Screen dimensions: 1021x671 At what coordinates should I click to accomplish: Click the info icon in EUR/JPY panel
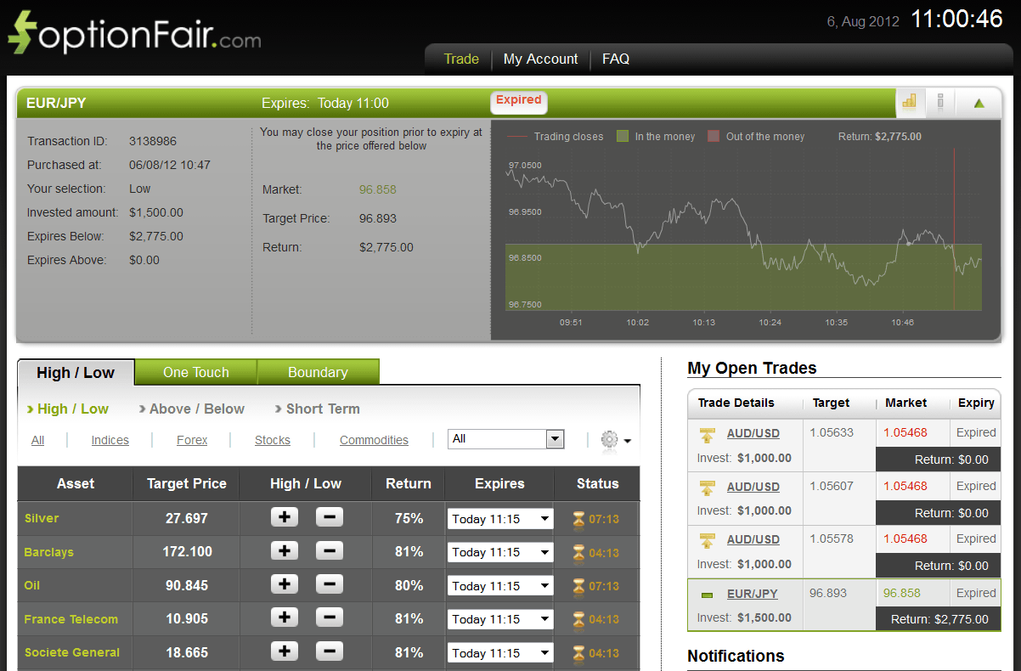(940, 103)
